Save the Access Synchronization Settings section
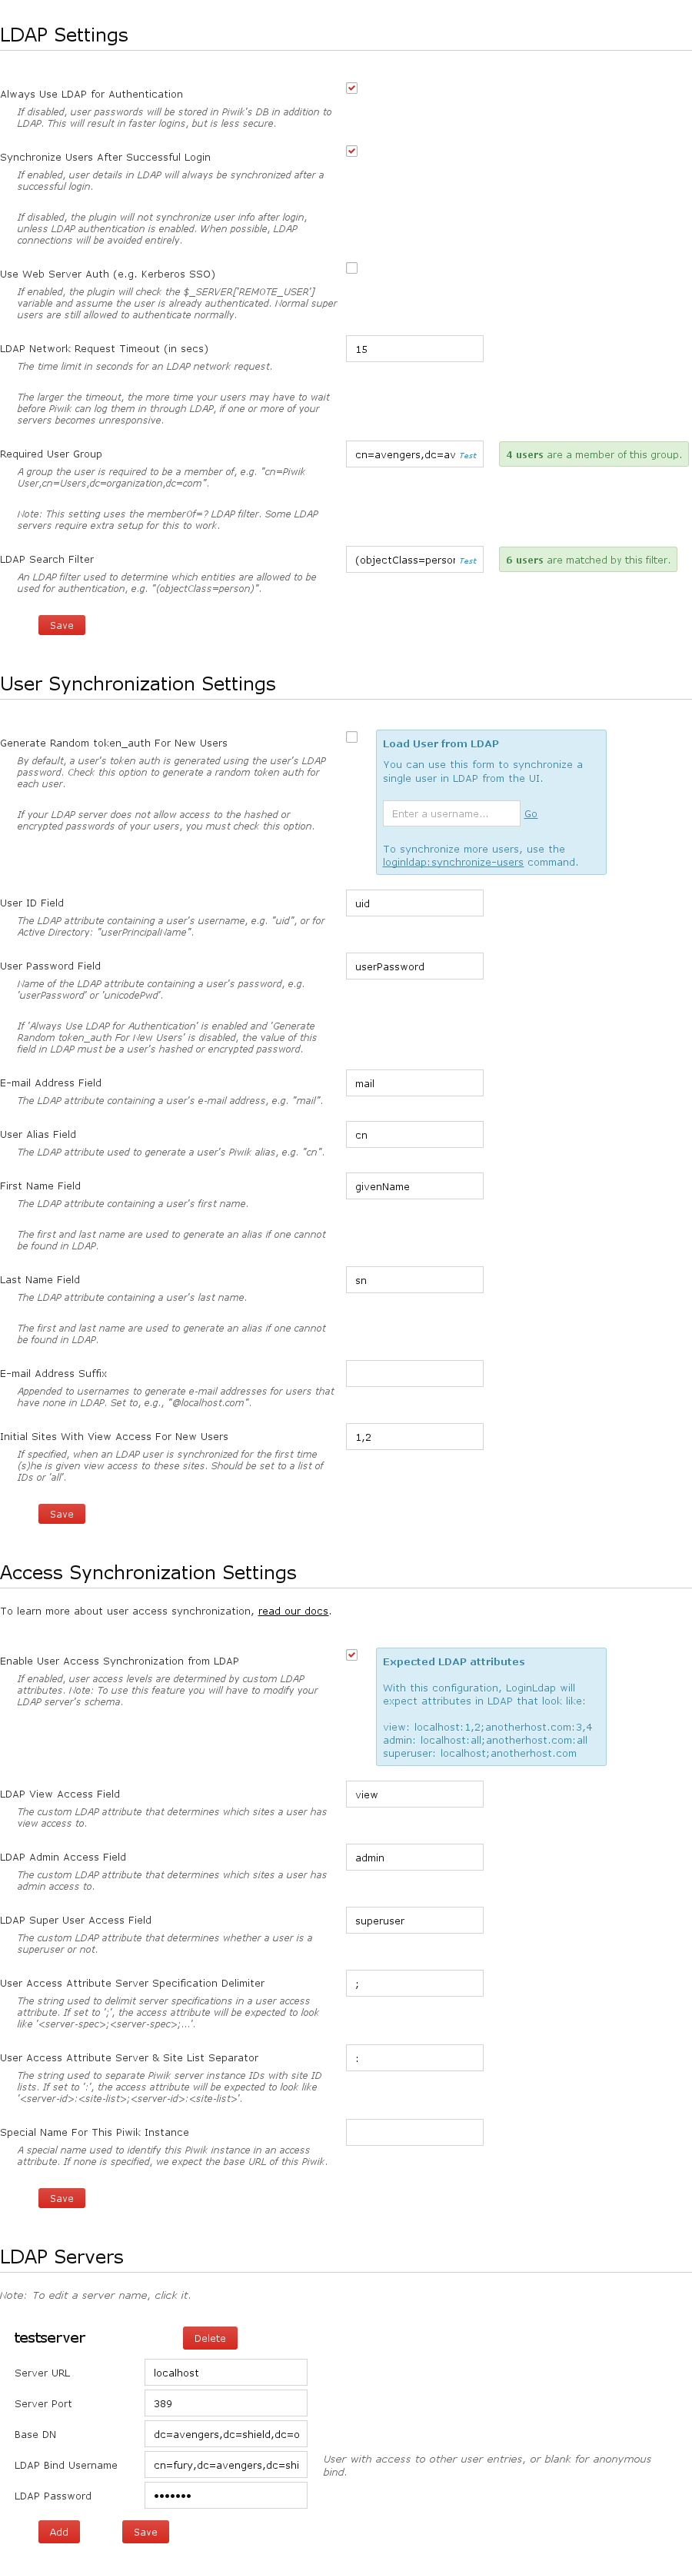This screenshot has width=692, height=2571. click(x=62, y=2197)
